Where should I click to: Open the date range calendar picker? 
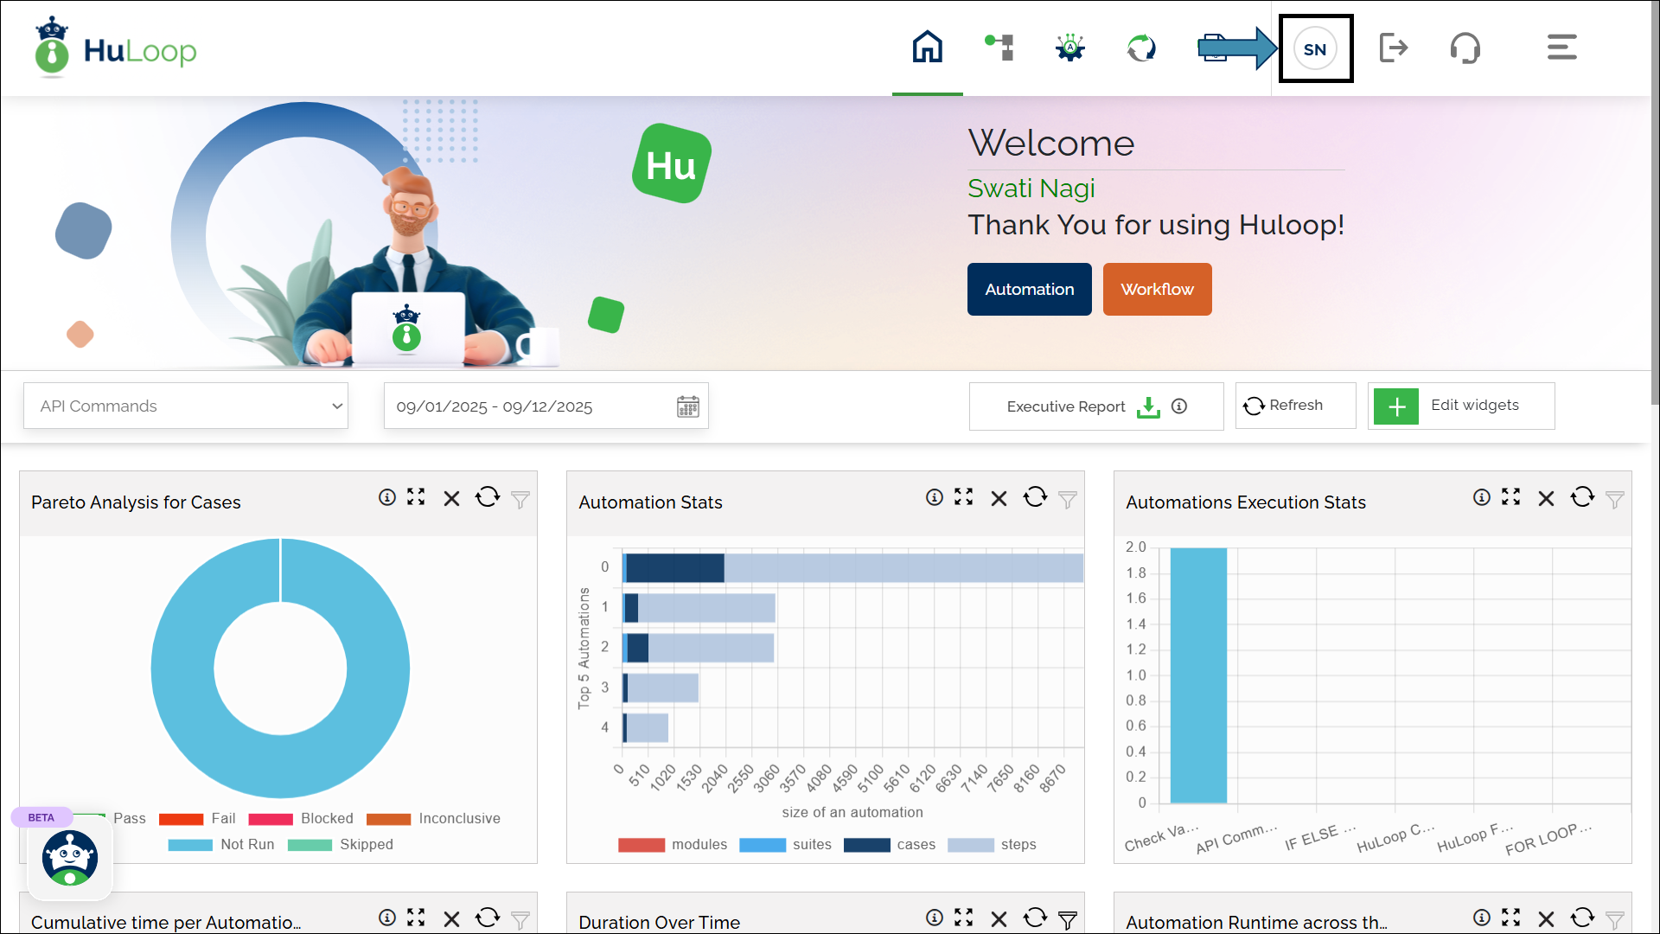pyautogui.click(x=687, y=406)
